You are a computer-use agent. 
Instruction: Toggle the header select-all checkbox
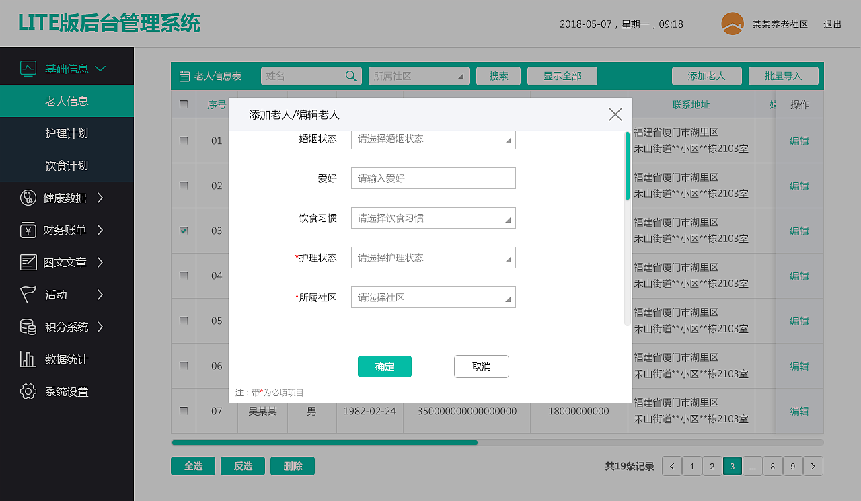pos(184,104)
